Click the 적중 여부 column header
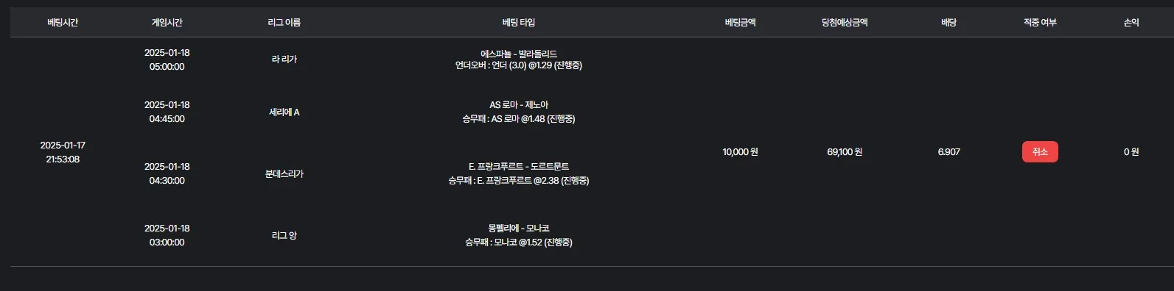Viewport: 1174px width, 291px height. pyautogui.click(x=1040, y=22)
